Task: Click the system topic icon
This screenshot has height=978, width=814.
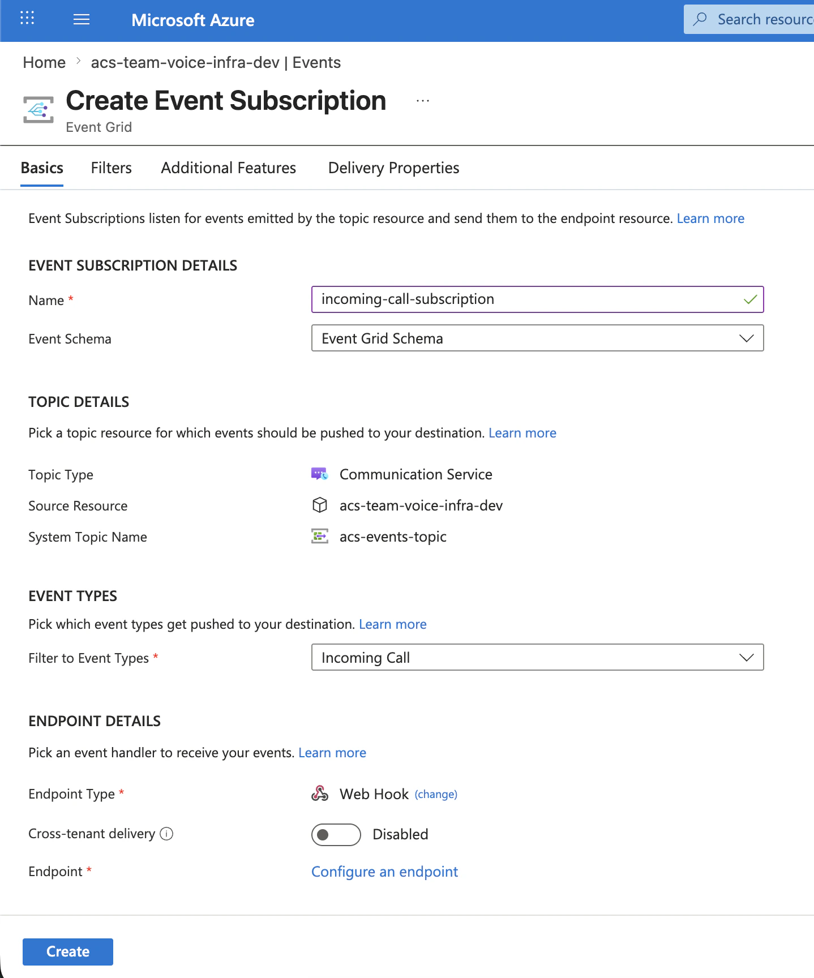Action: (320, 536)
